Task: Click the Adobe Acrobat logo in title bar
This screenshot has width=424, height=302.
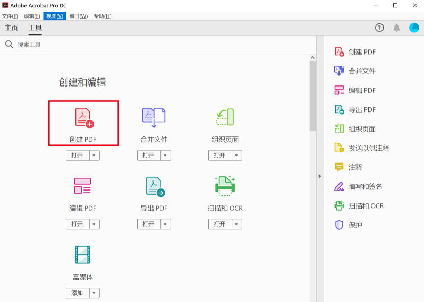Action: tap(5, 5)
